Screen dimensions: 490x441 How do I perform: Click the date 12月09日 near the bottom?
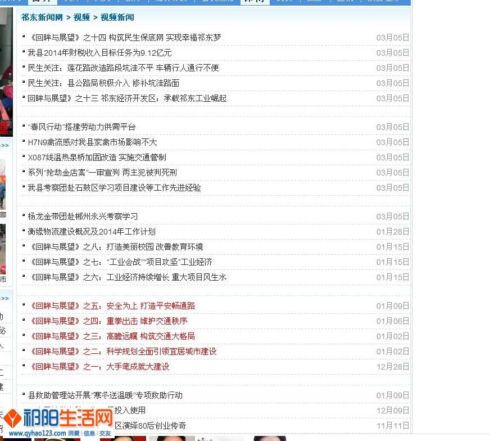[x=392, y=411]
